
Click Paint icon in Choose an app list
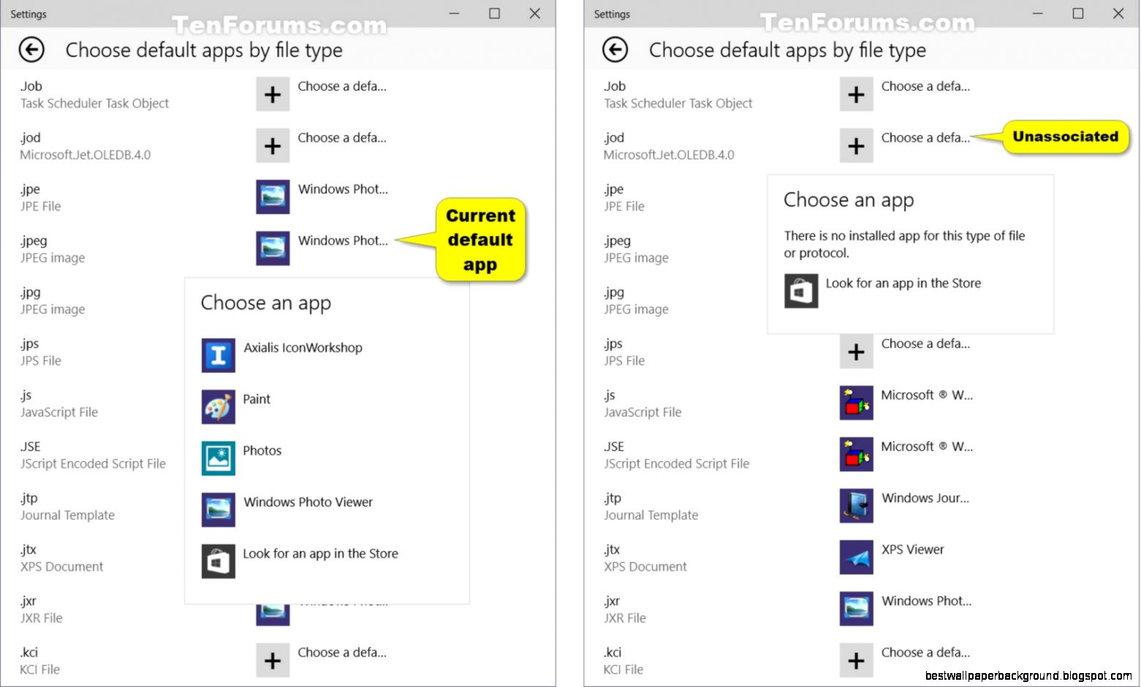[219, 407]
